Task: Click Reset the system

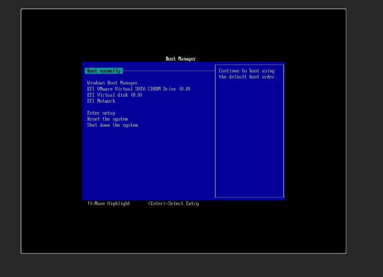Action: (x=107, y=119)
